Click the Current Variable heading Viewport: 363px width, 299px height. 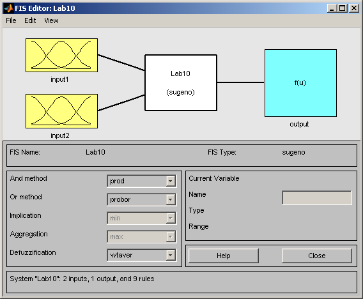pyautogui.click(x=214, y=178)
